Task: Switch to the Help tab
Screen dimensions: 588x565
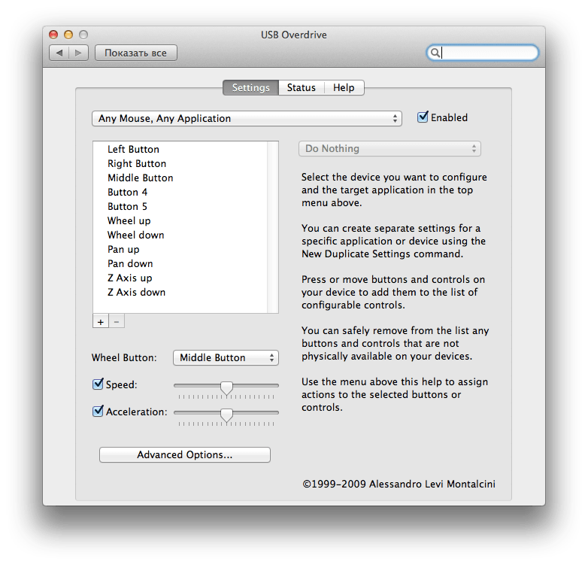Action: [x=344, y=88]
